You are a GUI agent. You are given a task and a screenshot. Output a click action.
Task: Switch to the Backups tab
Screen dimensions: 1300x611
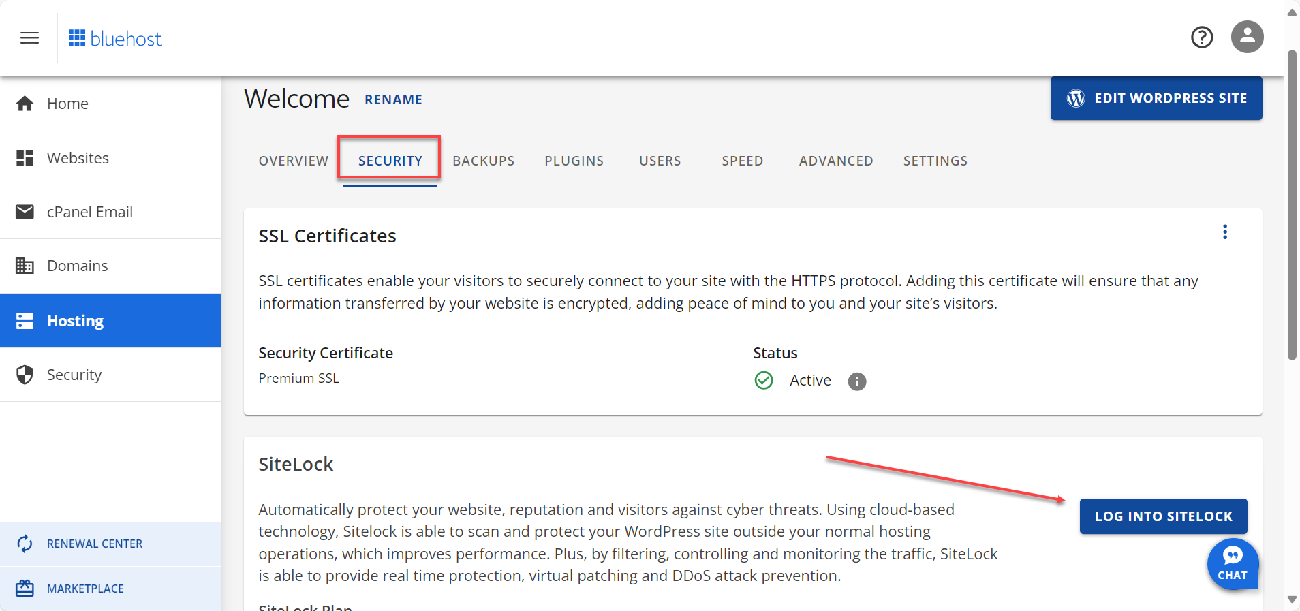tap(484, 161)
